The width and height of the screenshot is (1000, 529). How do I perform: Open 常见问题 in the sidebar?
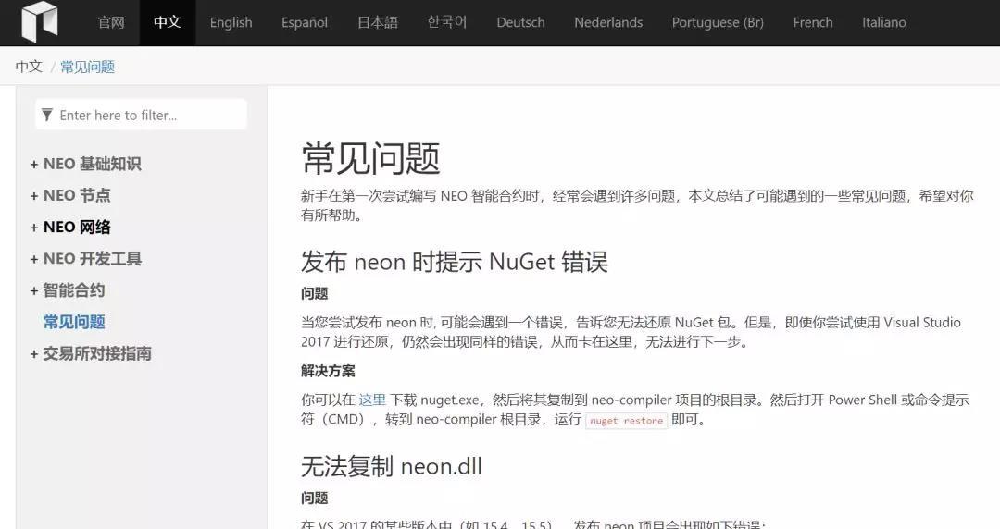click(x=74, y=322)
